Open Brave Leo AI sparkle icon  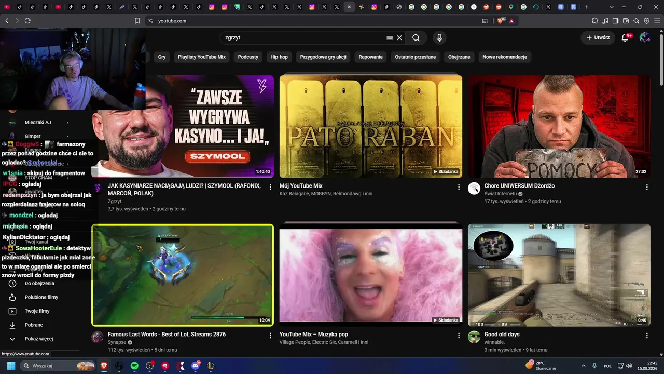(x=636, y=21)
